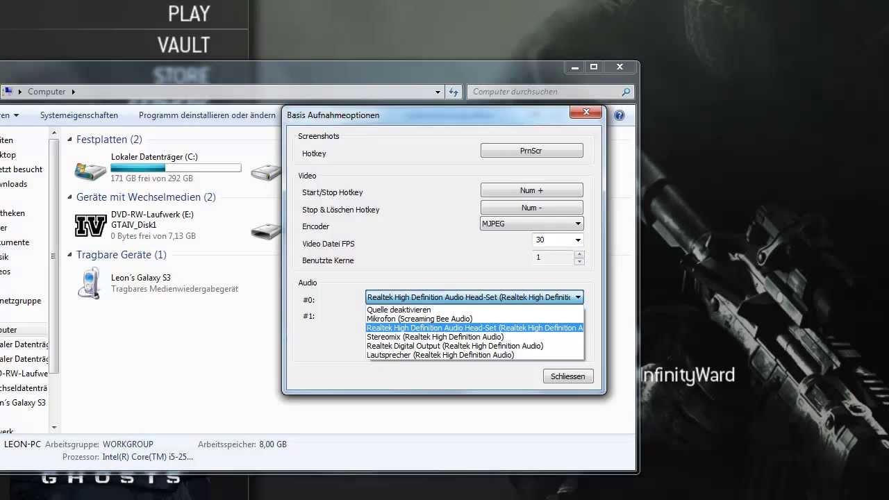This screenshot has height=500, width=889.
Task: Click the help question mark icon in Explorer
Action: 620,115
